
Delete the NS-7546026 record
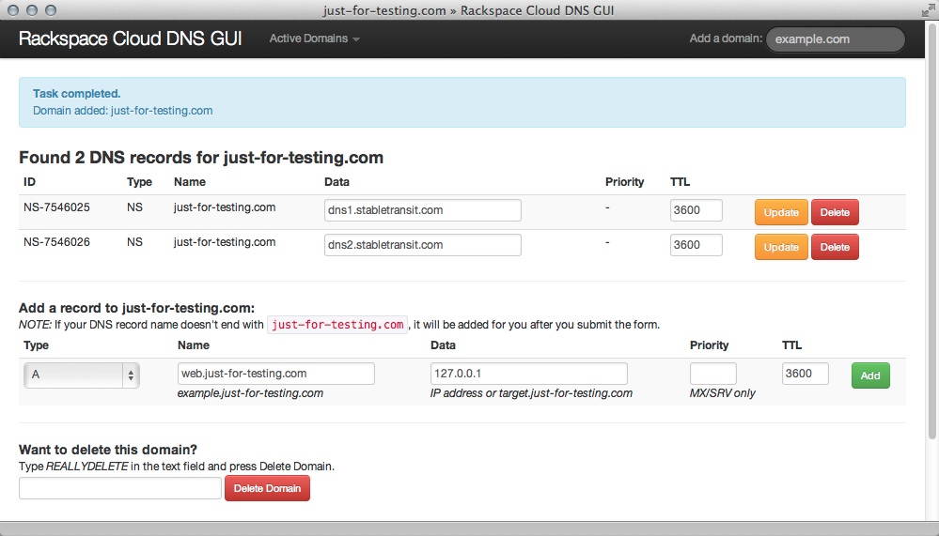(835, 247)
